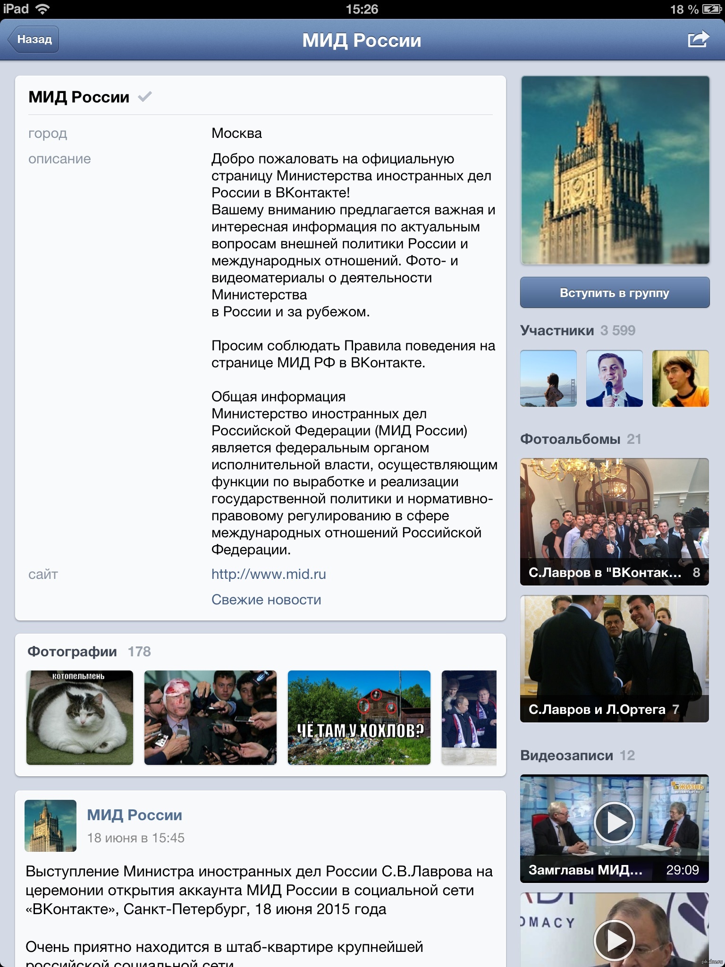Open the С.Лавров в ВКонтакте album
The image size is (725, 967).
[x=614, y=522]
